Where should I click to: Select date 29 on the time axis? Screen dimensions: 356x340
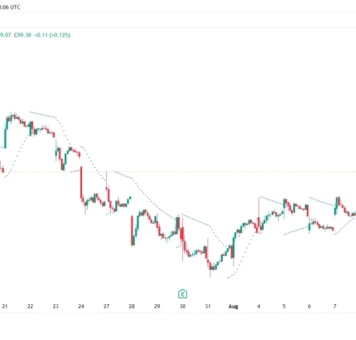pyautogui.click(x=157, y=306)
